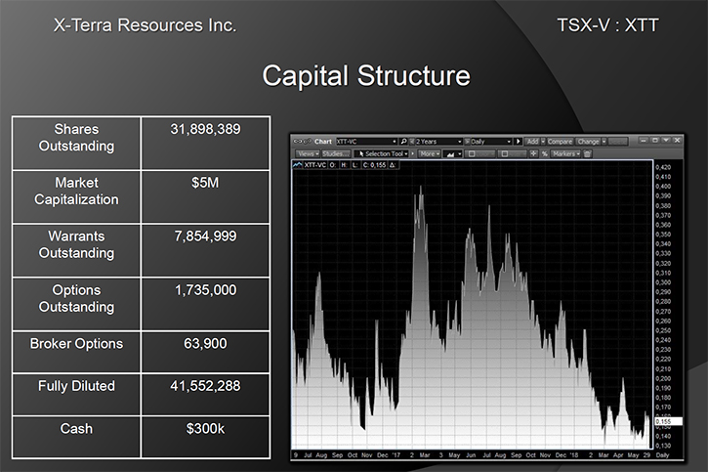Click the TSX-V : XTT ticker text
The width and height of the screenshot is (708, 472).
pyautogui.click(x=607, y=25)
